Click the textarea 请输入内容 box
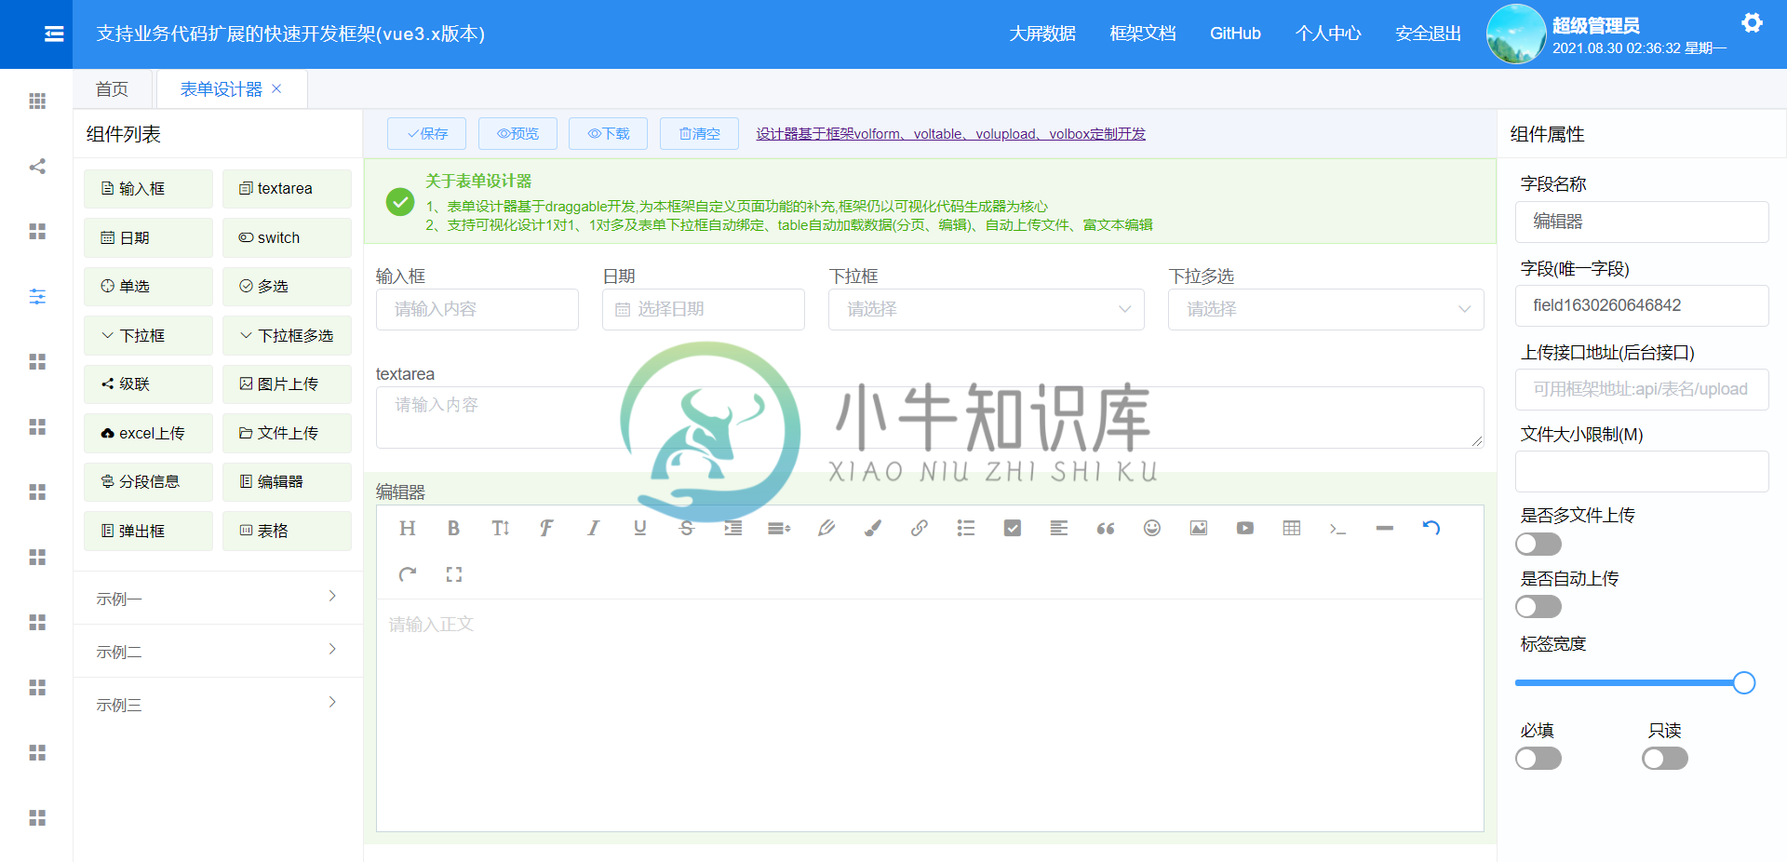The image size is (1787, 862). (x=930, y=417)
